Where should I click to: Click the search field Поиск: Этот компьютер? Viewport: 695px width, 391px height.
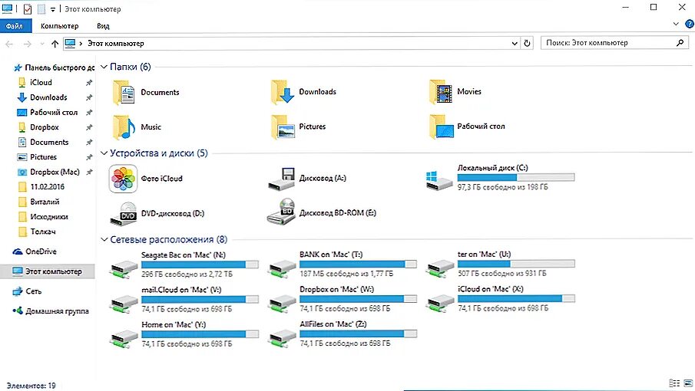point(614,43)
